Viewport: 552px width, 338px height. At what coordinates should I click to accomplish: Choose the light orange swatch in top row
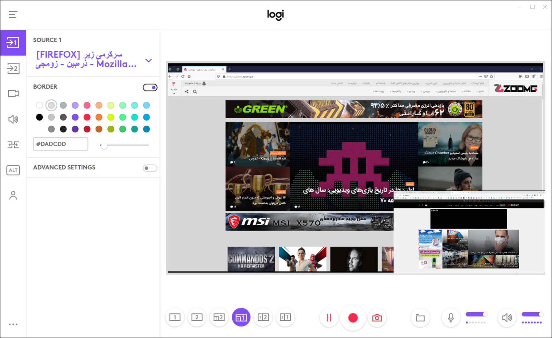pyautogui.click(x=99, y=105)
